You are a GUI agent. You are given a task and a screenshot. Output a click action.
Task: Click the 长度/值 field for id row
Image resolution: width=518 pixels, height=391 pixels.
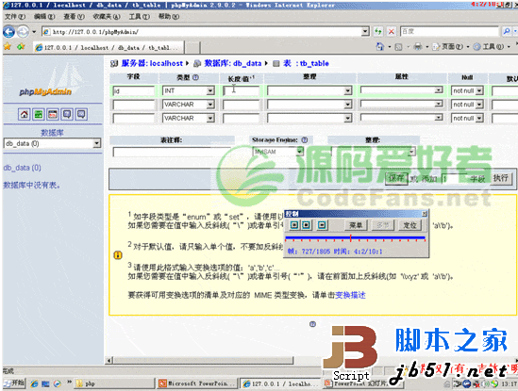pyautogui.click(x=241, y=90)
